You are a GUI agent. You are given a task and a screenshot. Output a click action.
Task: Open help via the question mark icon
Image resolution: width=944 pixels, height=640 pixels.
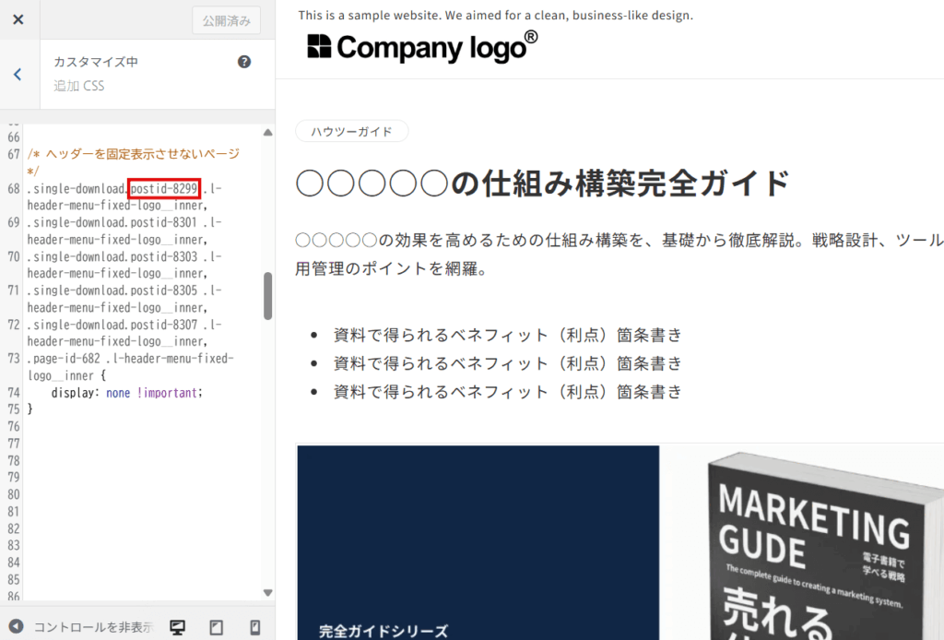(x=244, y=62)
